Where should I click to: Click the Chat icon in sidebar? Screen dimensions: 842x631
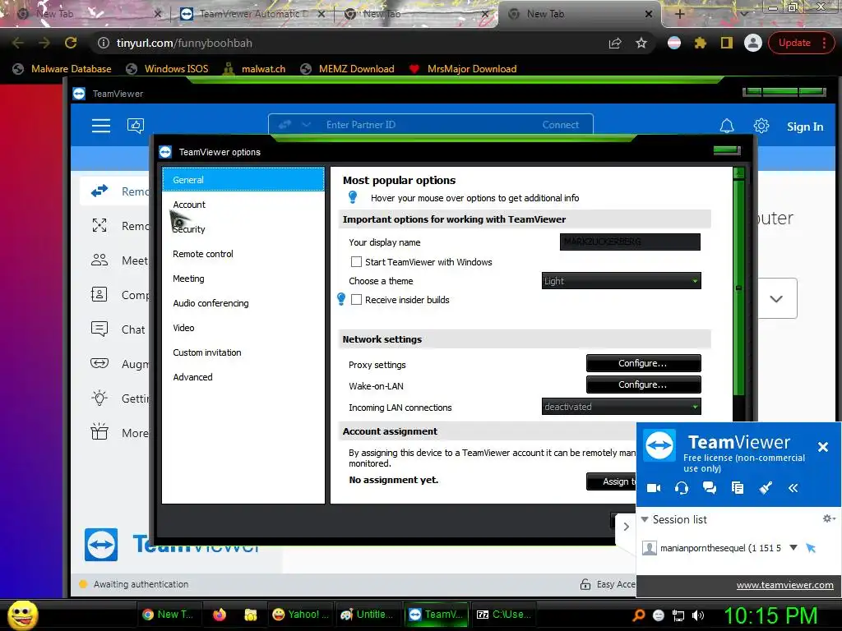(x=99, y=329)
